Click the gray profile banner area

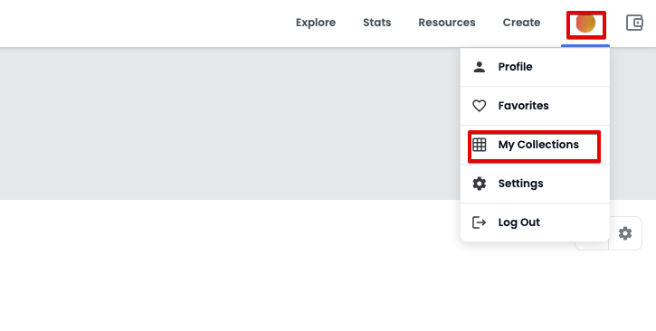[230, 123]
